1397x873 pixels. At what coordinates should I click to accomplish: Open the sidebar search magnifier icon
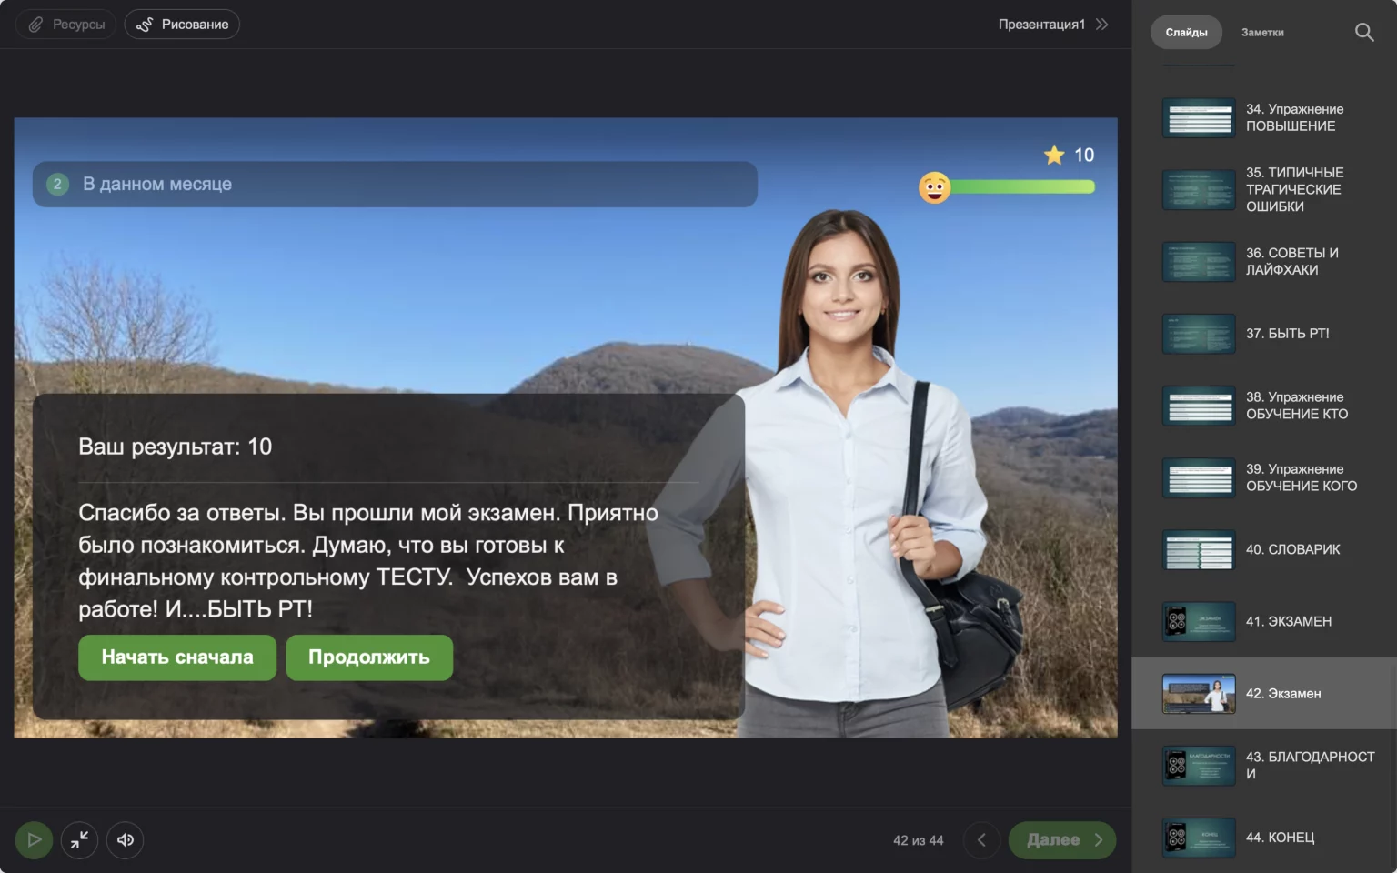point(1363,32)
